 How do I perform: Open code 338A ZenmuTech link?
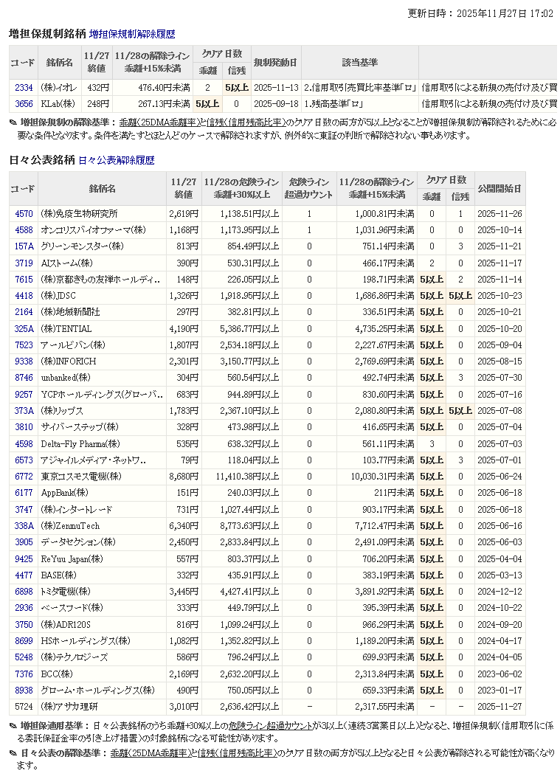(x=24, y=526)
